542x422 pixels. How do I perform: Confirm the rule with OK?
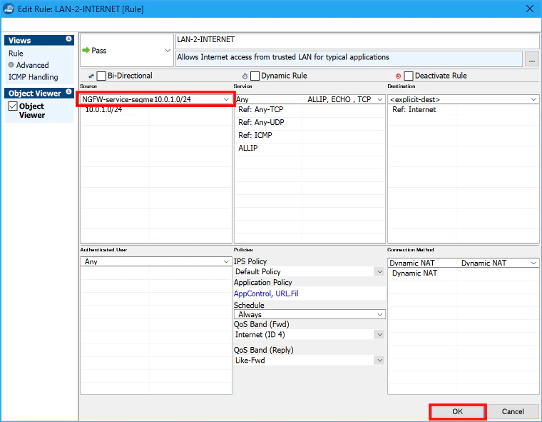[458, 411]
